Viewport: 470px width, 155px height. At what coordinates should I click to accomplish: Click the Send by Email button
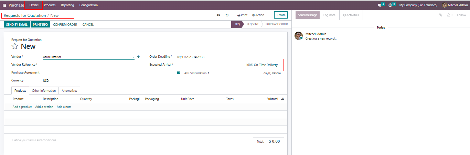click(17, 25)
